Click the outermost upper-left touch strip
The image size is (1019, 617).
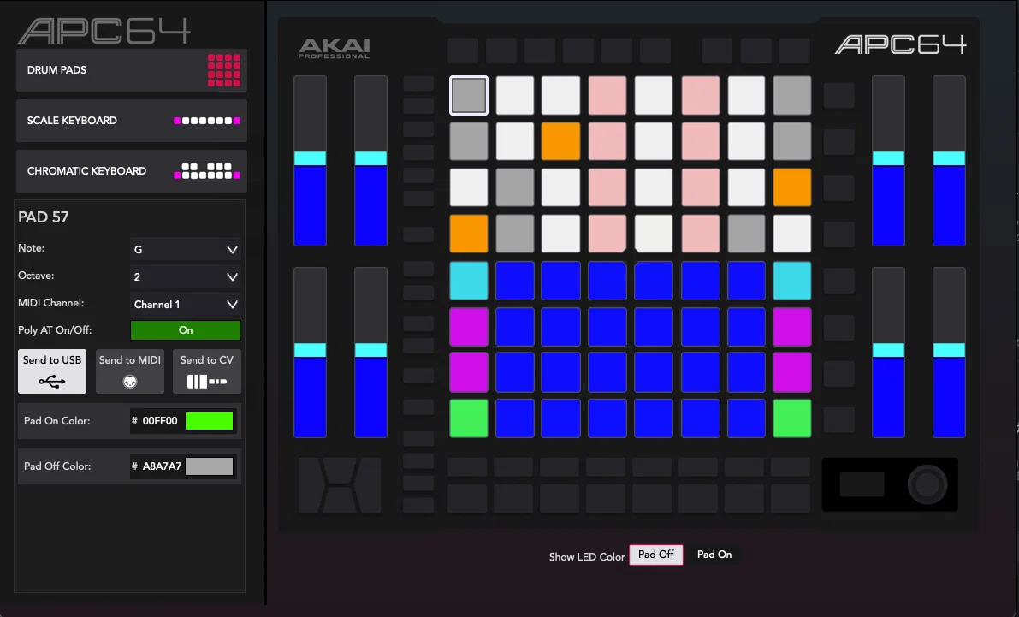(310, 161)
